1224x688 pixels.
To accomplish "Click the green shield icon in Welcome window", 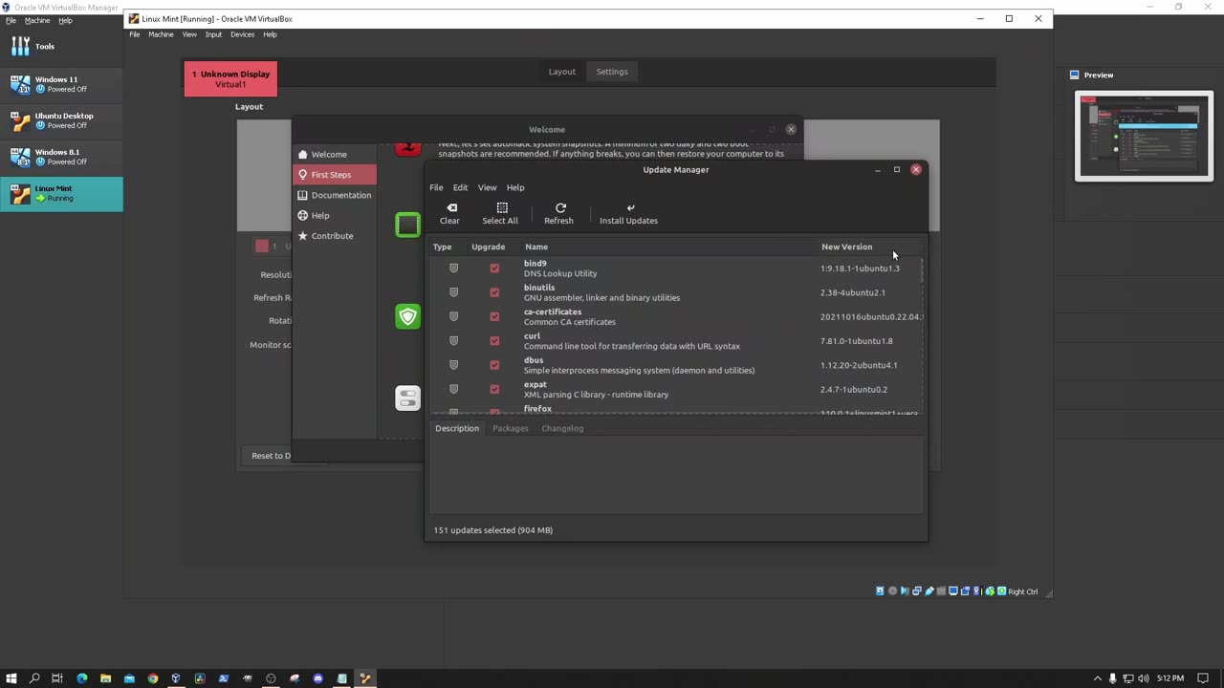I will 408,316.
